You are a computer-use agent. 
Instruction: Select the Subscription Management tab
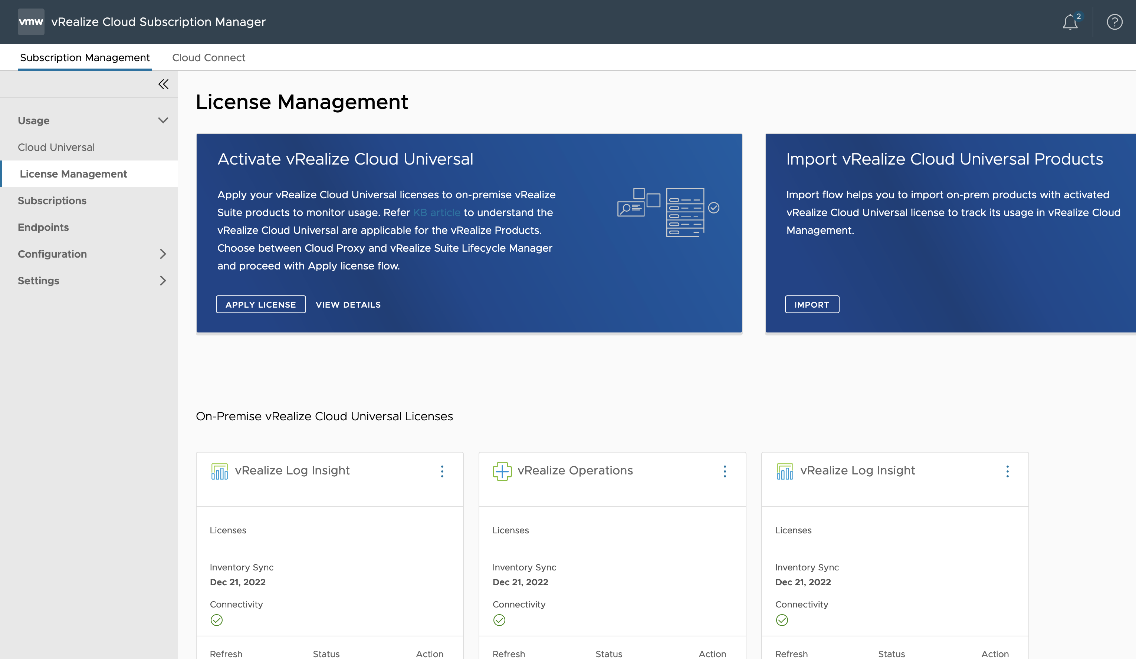tap(85, 58)
